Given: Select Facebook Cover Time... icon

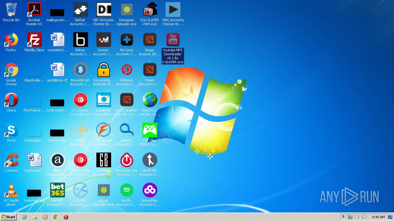Looking at the screenshot, I should (x=103, y=104).
